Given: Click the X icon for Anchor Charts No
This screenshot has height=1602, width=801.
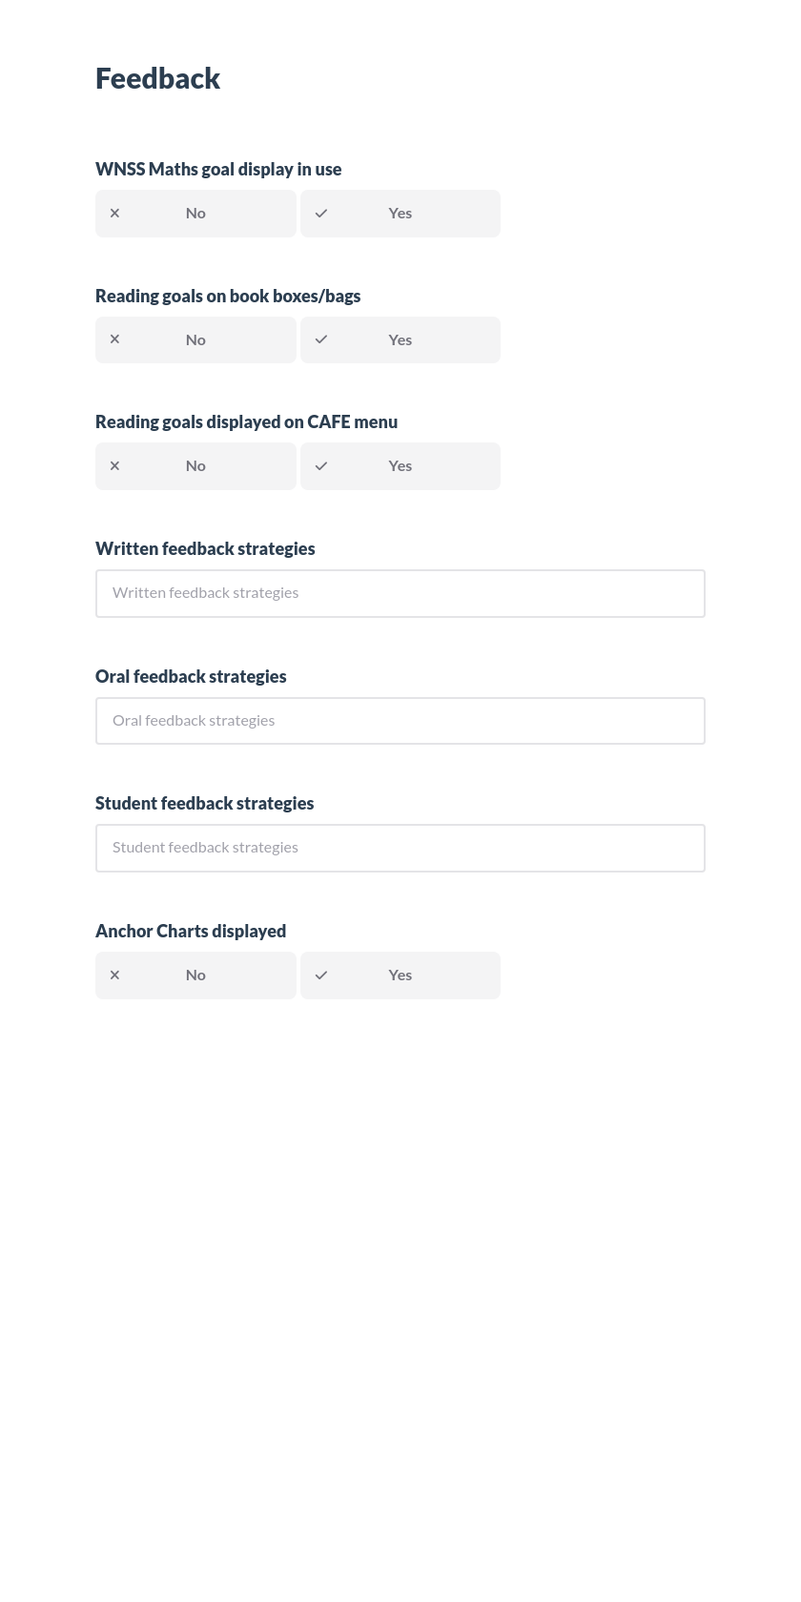Looking at the screenshot, I should [x=114, y=975].
